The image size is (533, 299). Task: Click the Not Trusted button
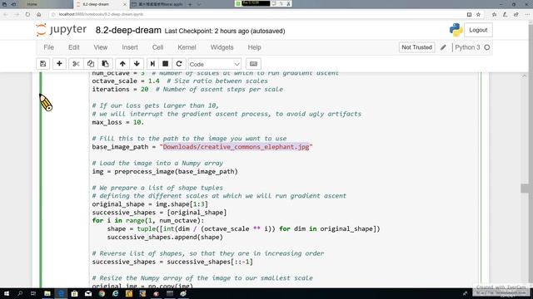pos(416,47)
